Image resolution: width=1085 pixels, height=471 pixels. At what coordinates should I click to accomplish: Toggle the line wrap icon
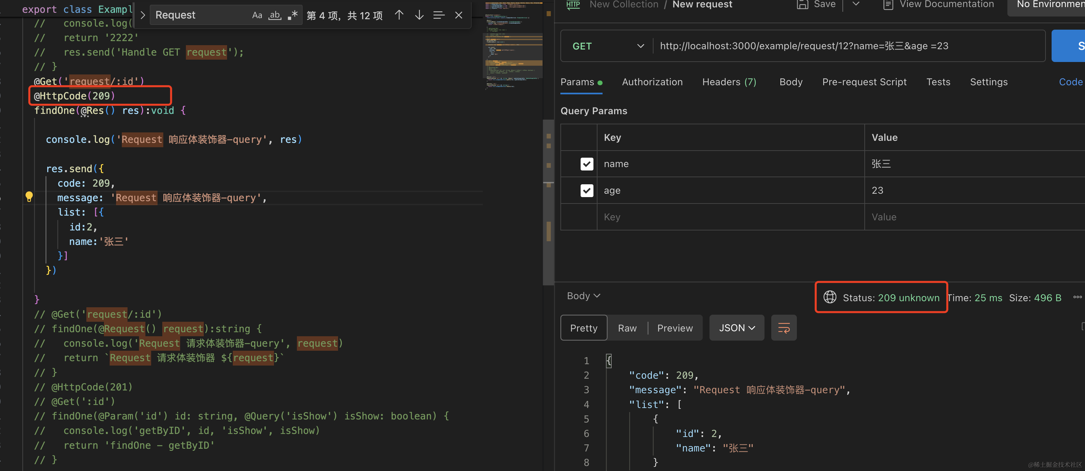click(784, 327)
